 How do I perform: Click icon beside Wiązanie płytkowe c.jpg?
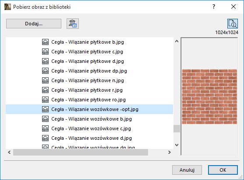[x=45, y=52]
